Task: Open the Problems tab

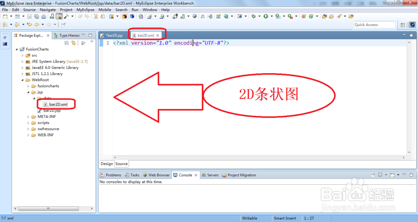Action: coord(111,175)
